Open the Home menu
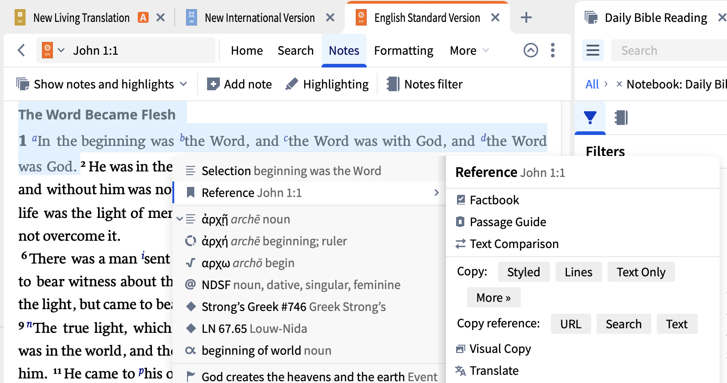The image size is (727, 383). click(x=247, y=51)
